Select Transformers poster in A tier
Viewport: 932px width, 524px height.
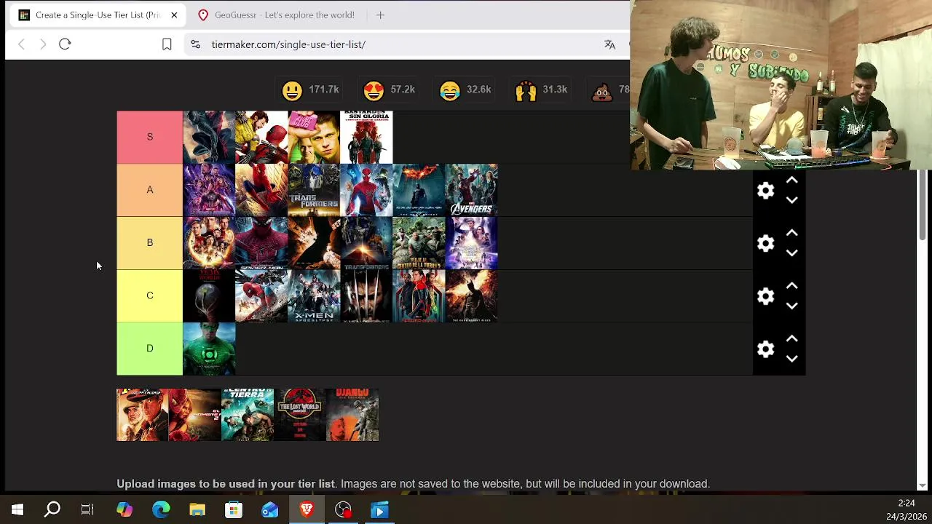click(314, 190)
